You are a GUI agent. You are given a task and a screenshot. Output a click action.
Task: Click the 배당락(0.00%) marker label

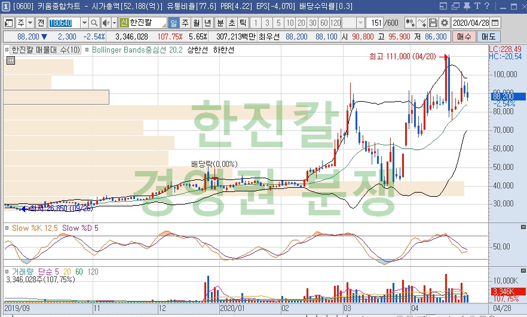[215, 164]
